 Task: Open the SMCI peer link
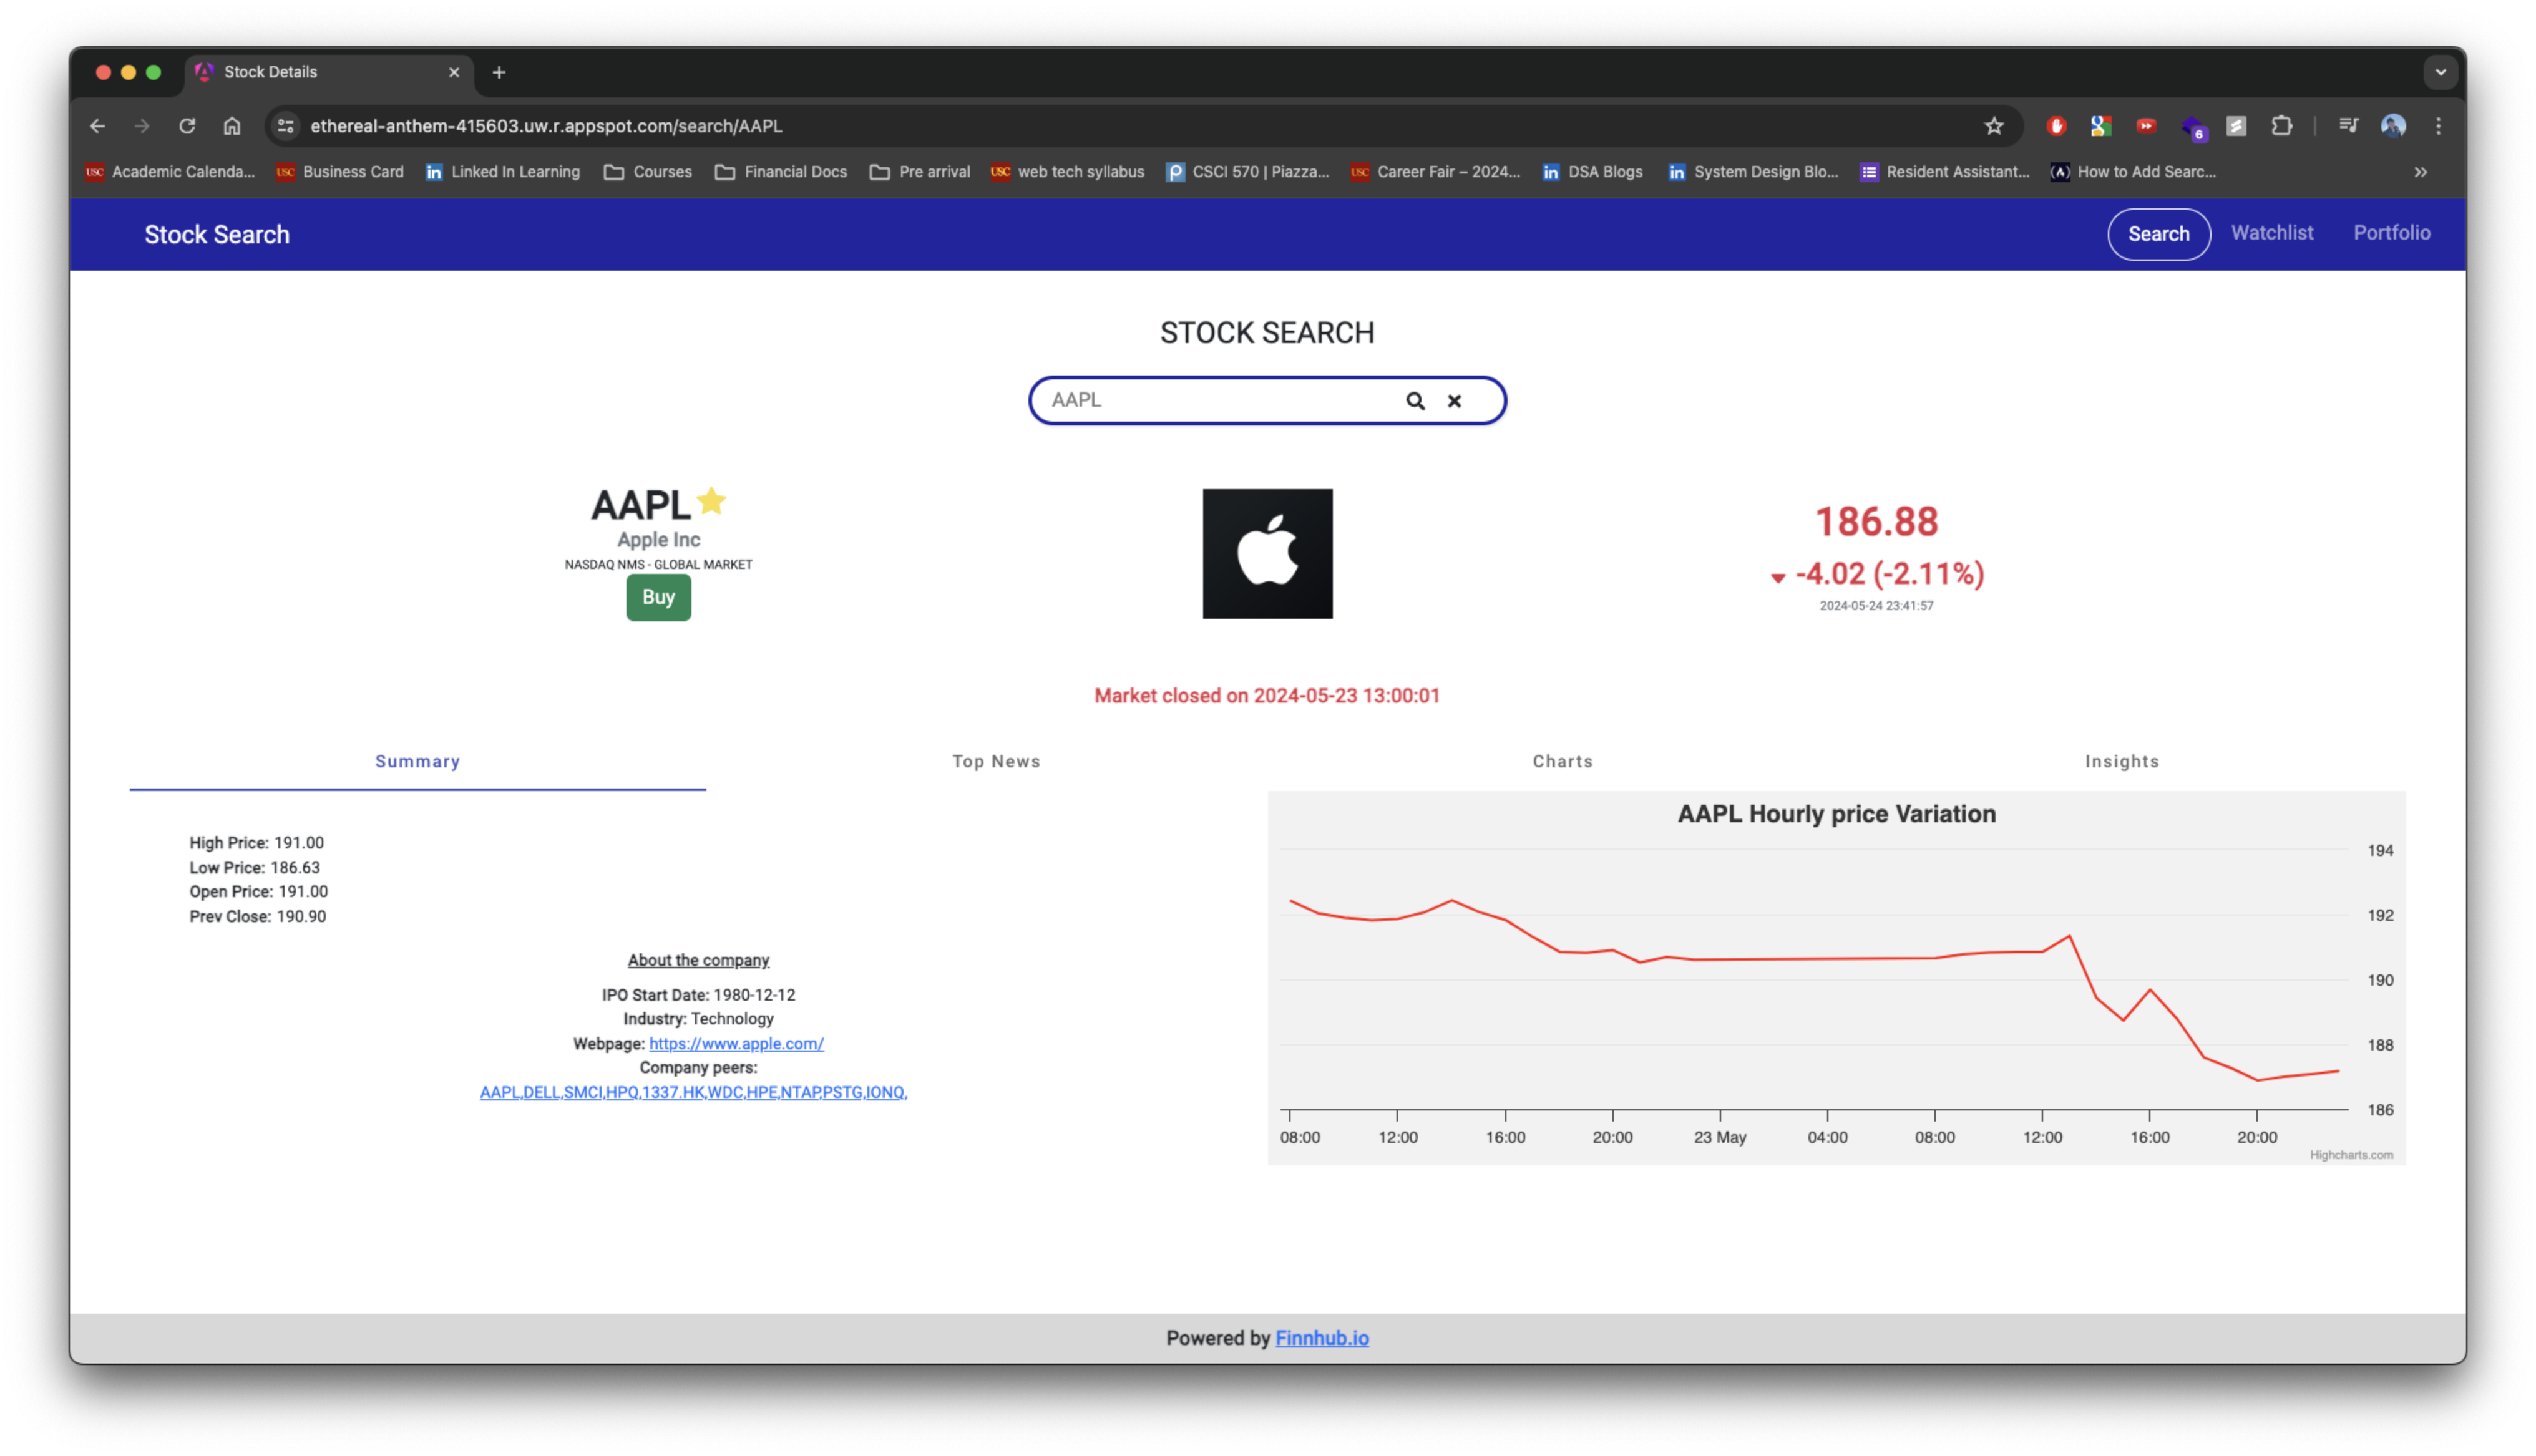click(x=582, y=1092)
